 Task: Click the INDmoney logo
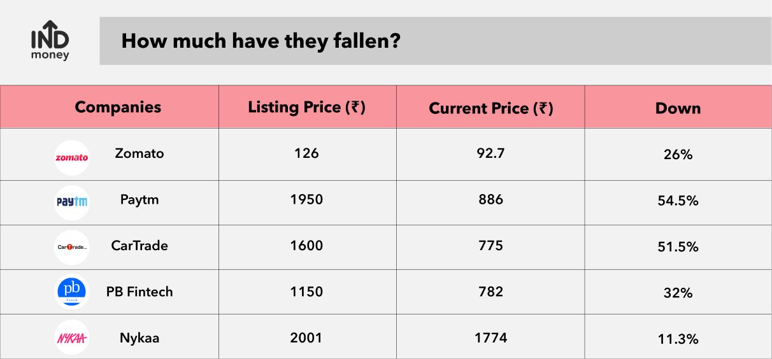[x=50, y=41]
